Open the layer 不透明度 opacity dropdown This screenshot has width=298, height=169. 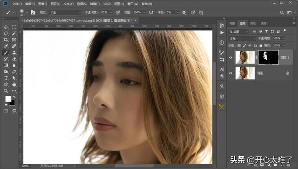pos(284,39)
